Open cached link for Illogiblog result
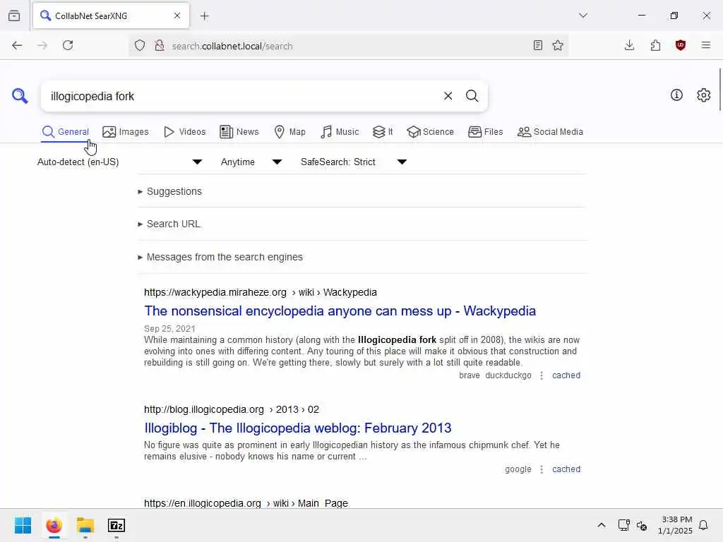 pyautogui.click(x=566, y=469)
